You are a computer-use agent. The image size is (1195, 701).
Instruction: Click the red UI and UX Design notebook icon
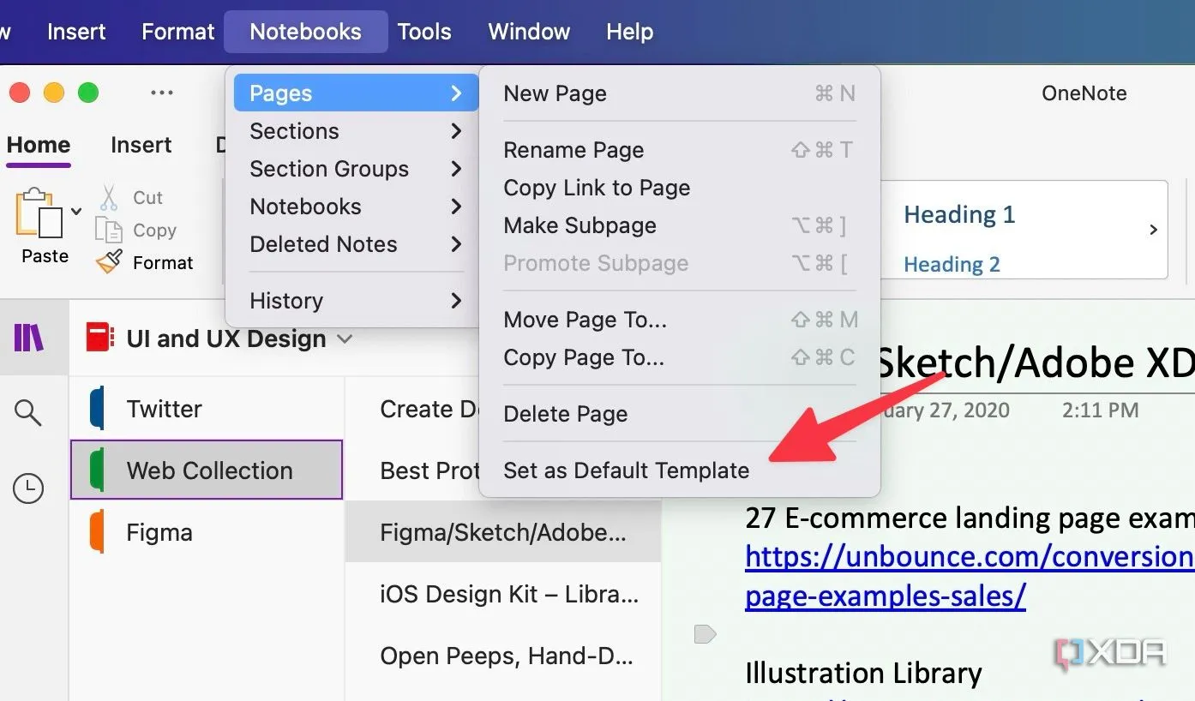pos(99,338)
